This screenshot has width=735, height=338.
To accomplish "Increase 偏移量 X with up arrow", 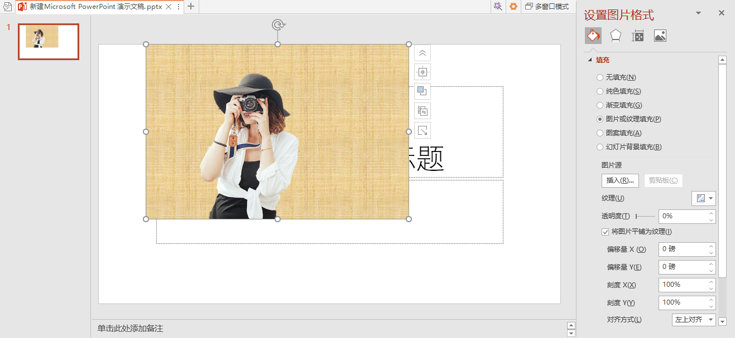I will pos(711,246).
